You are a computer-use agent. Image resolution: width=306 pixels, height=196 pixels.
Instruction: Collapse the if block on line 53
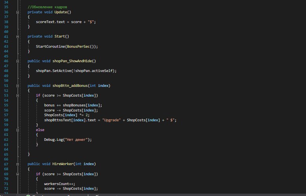click(x=18, y=95)
